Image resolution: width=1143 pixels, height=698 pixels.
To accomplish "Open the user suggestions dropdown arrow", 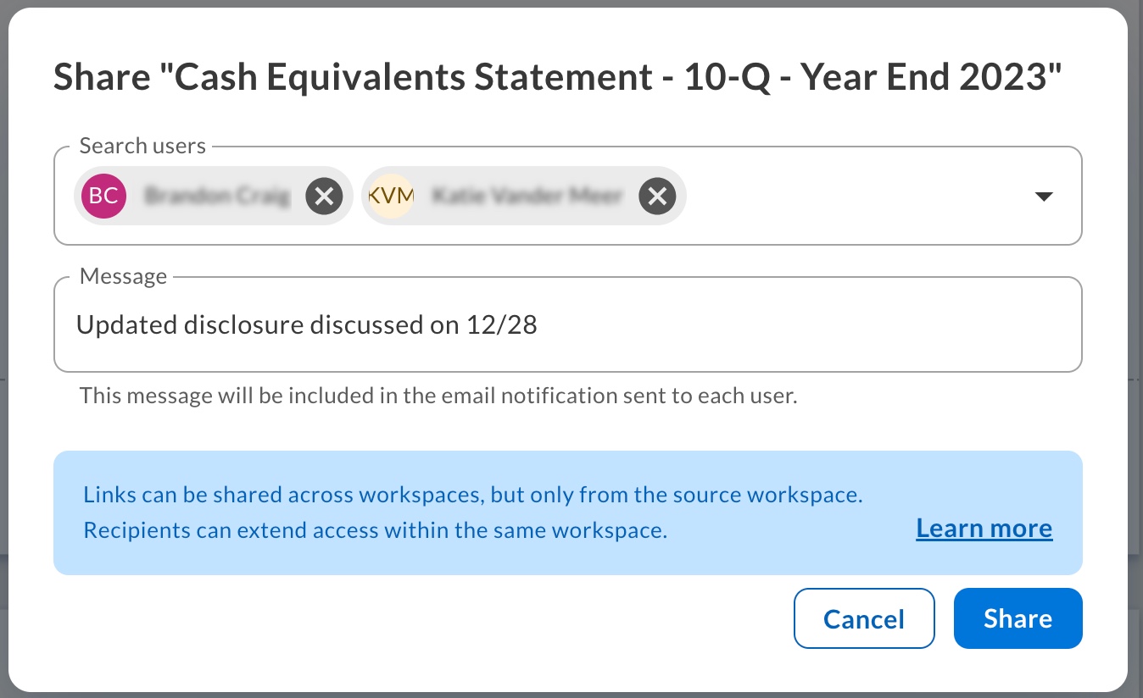I will (x=1044, y=196).
